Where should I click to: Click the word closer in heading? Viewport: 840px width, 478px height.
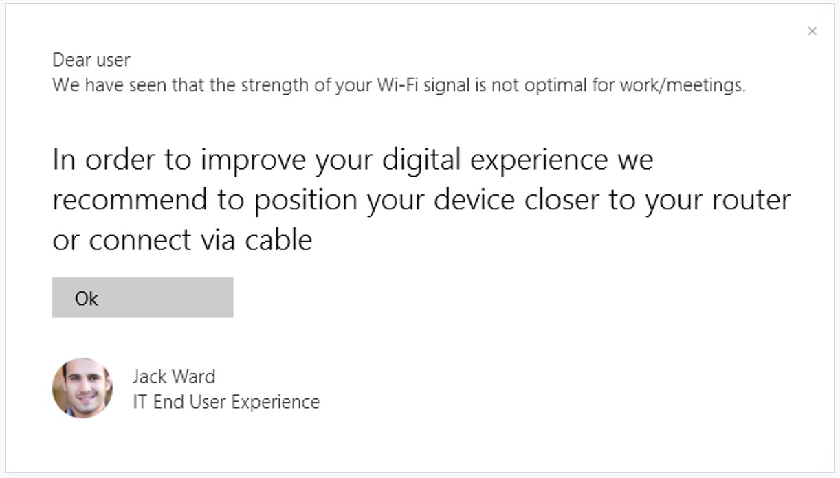pos(566,200)
